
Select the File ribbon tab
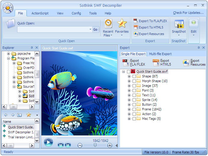pos(20,13)
